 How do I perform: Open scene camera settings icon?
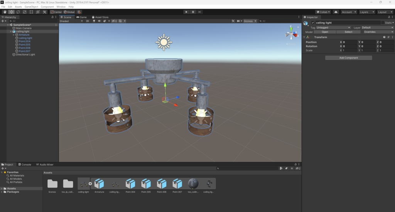(x=238, y=21)
